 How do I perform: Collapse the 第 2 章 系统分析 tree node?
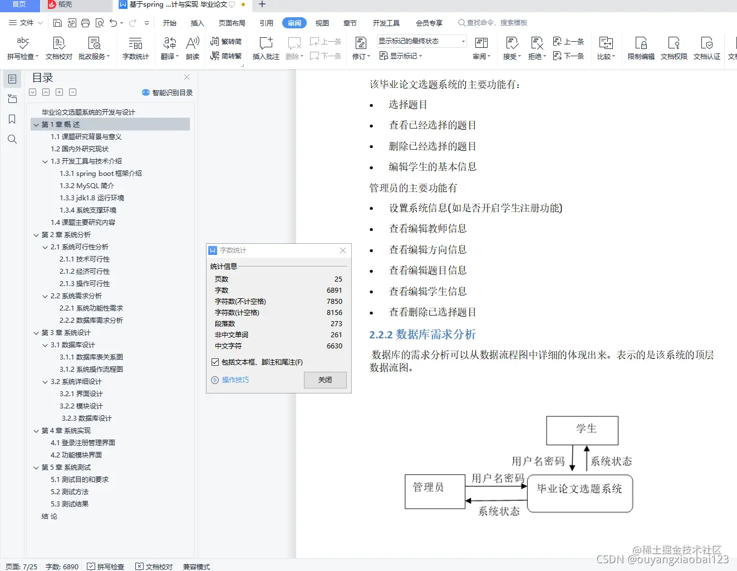click(x=36, y=234)
